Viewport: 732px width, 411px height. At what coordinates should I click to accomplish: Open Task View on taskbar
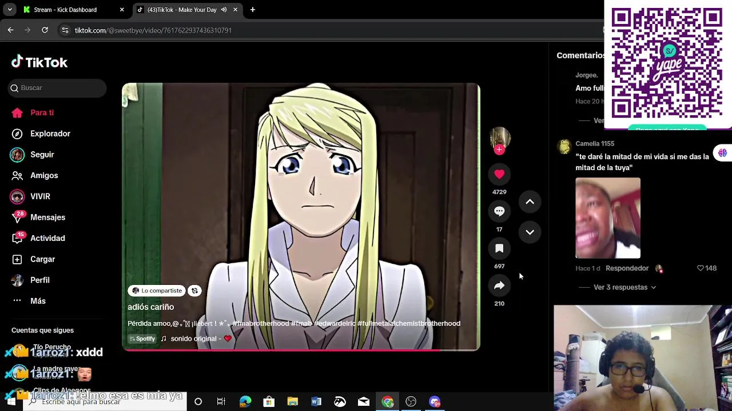tap(221, 402)
